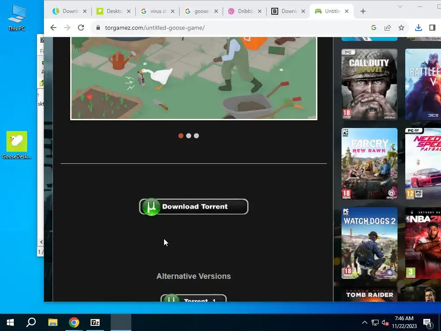Screen dimensions: 441x331
Task: Close the Dribbble tab
Action: 260,11
